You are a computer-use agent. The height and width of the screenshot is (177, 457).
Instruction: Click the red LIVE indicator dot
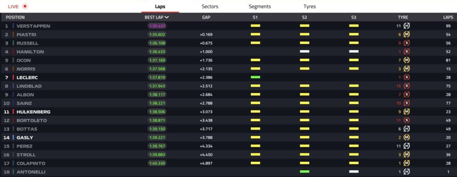pos(25,6)
